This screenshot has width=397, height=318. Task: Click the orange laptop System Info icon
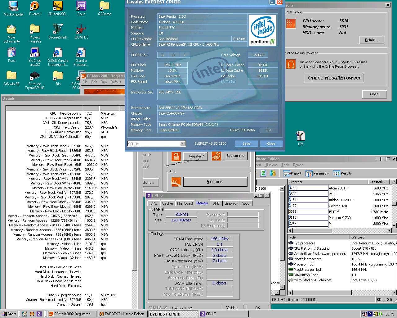pos(216,156)
